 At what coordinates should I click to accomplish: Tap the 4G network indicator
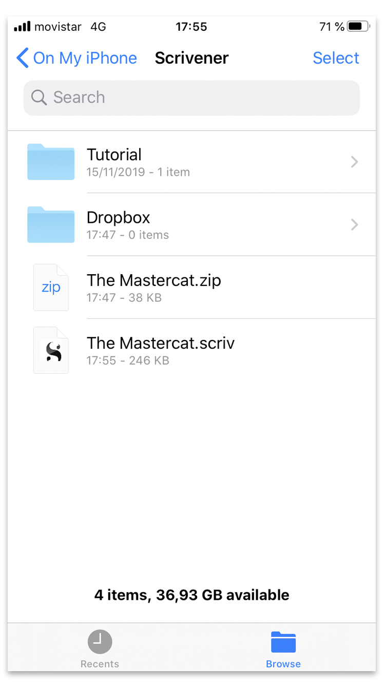(x=98, y=27)
